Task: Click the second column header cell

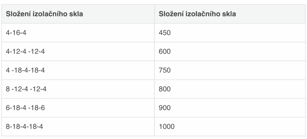Action: [229, 14]
